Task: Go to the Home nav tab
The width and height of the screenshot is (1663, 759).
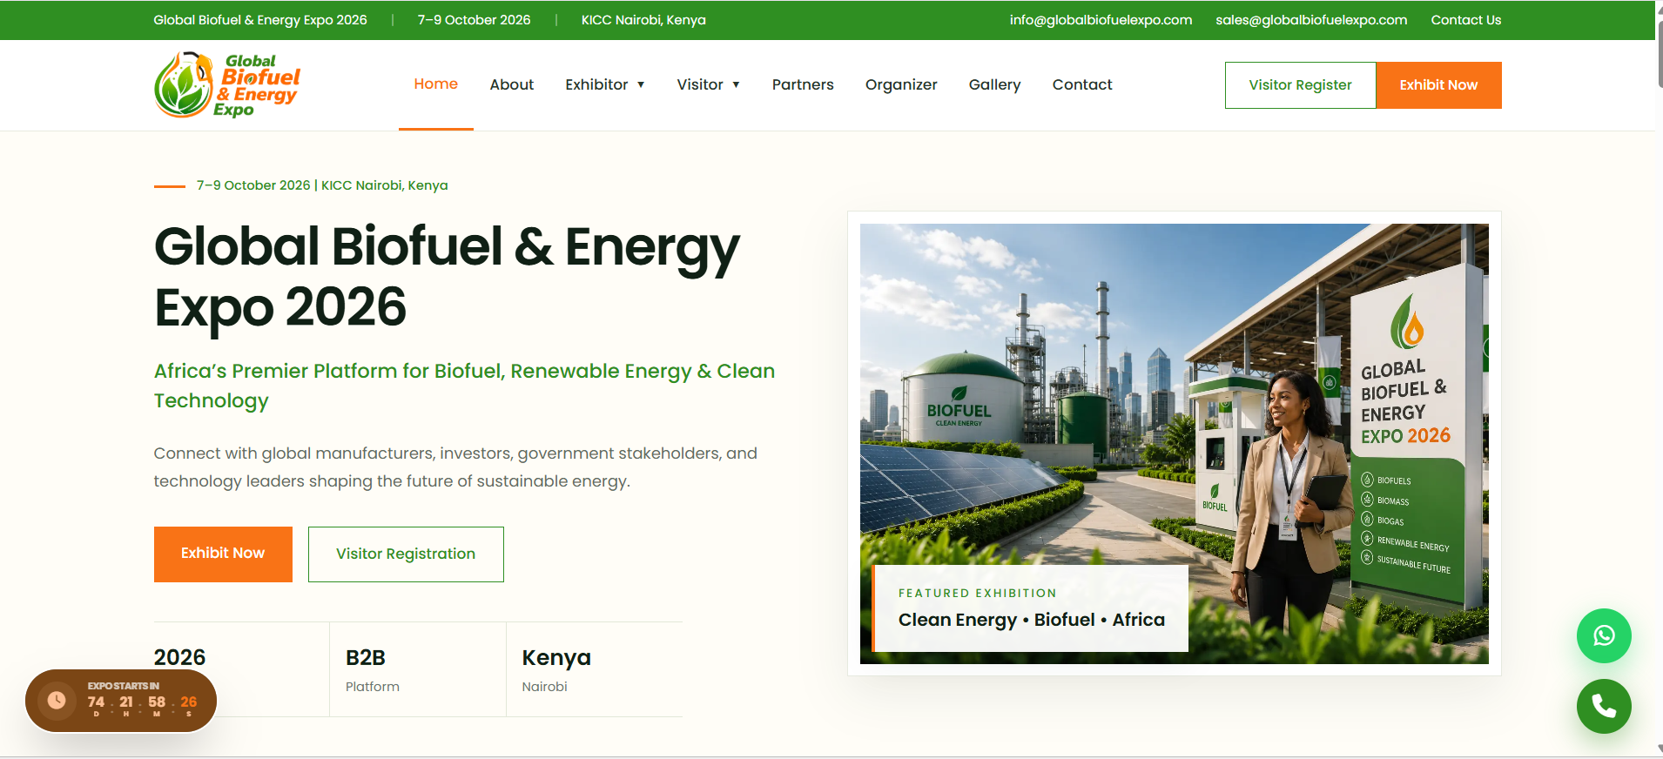Action: [435, 84]
